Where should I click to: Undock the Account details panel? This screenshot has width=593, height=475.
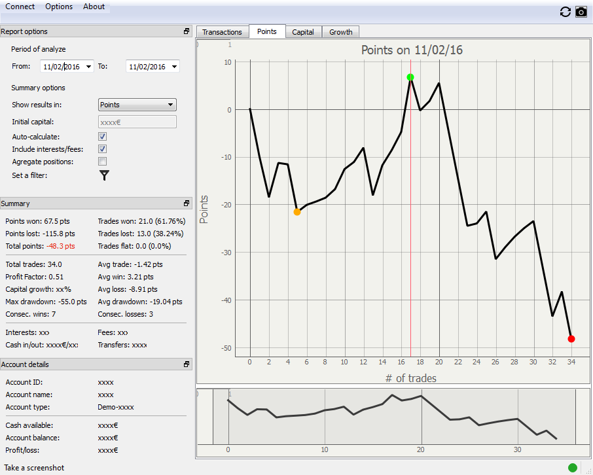(x=187, y=364)
